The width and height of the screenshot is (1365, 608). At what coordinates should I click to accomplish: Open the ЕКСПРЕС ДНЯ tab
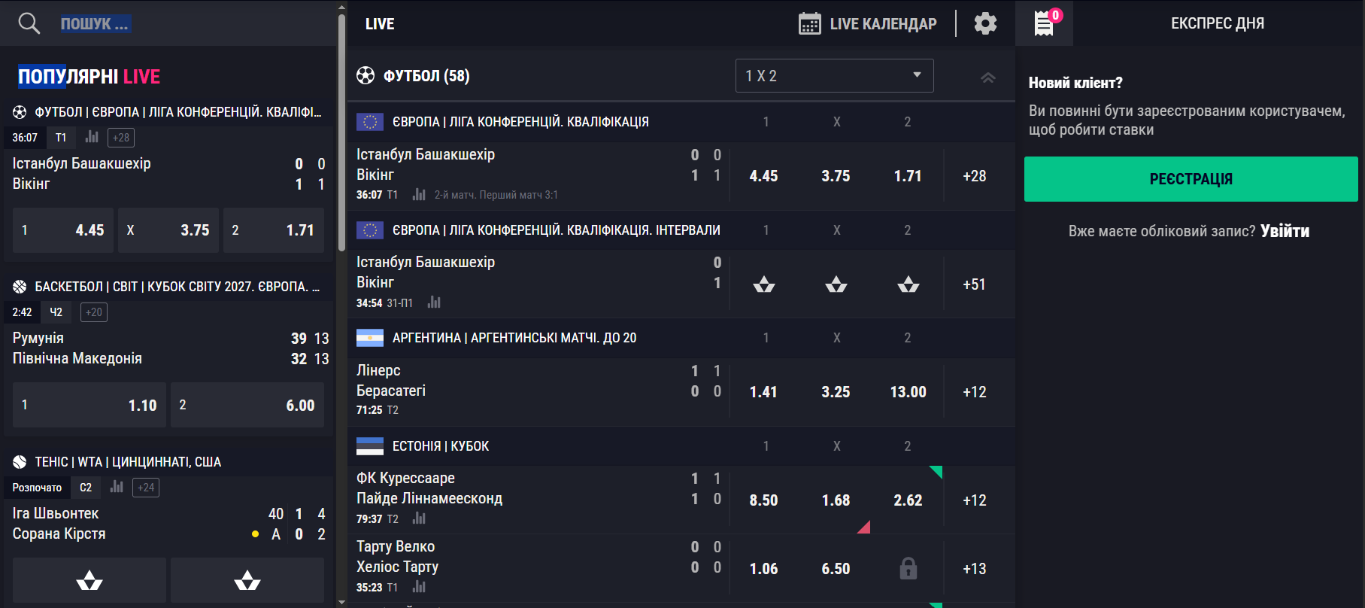coord(1216,23)
